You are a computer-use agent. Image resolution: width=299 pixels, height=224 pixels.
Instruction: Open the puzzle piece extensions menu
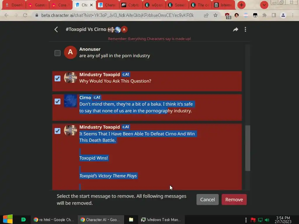click(264, 15)
